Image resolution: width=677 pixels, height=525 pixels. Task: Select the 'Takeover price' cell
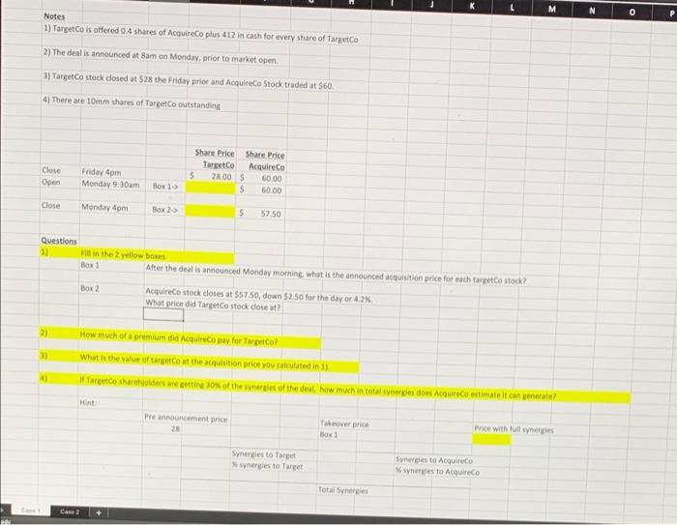(344, 424)
